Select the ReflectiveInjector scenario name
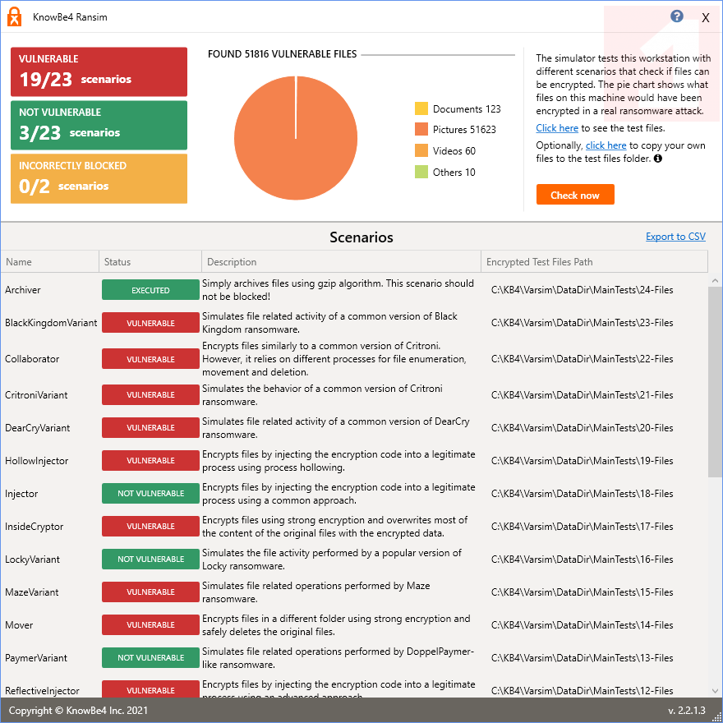This screenshot has height=723, width=723. click(42, 691)
